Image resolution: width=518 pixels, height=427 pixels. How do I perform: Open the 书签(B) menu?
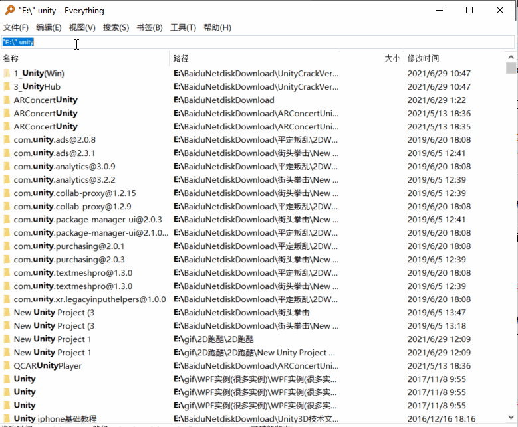pos(150,27)
